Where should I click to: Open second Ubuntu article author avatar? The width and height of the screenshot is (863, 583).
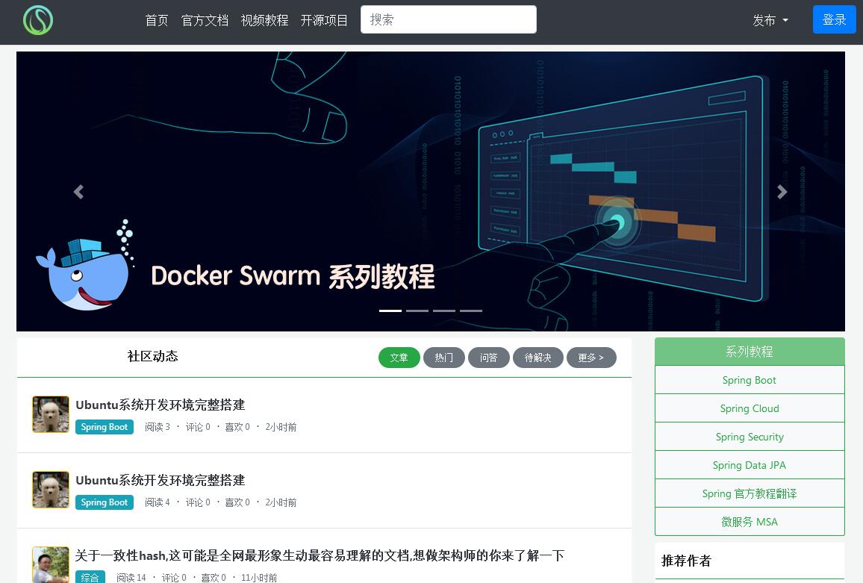[x=51, y=490]
